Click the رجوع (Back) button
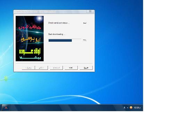This screenshot has height=134, width=178. click(x=29, y=68)
